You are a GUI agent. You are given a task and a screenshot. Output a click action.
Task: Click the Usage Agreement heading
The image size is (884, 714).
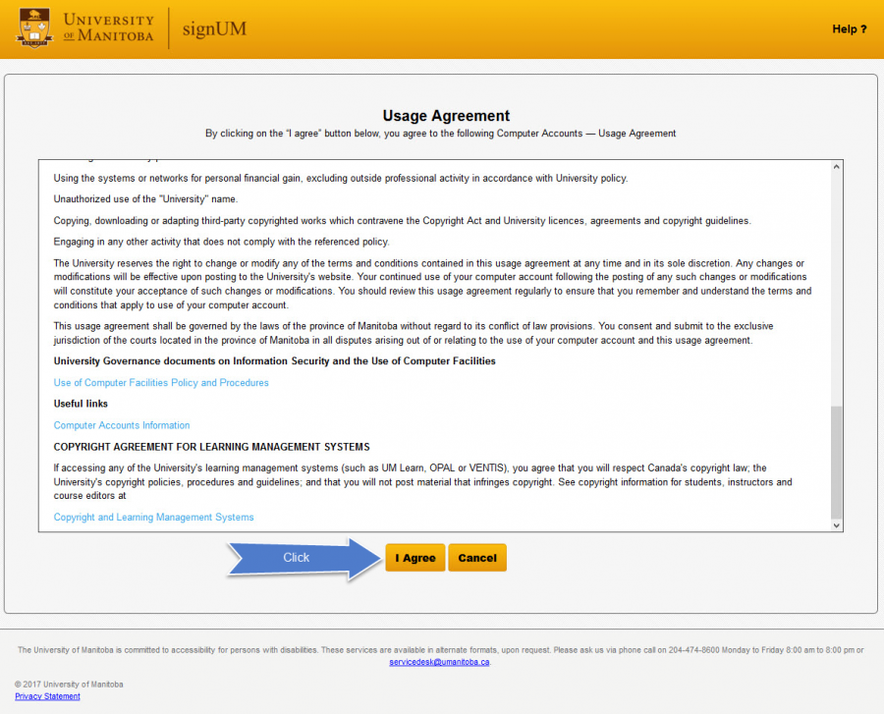tap(446, 115)
